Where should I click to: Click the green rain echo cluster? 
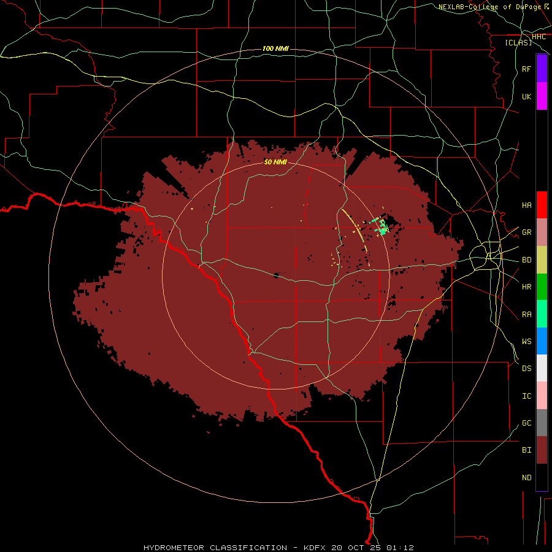pyautogui.click(x=381, y=226)
